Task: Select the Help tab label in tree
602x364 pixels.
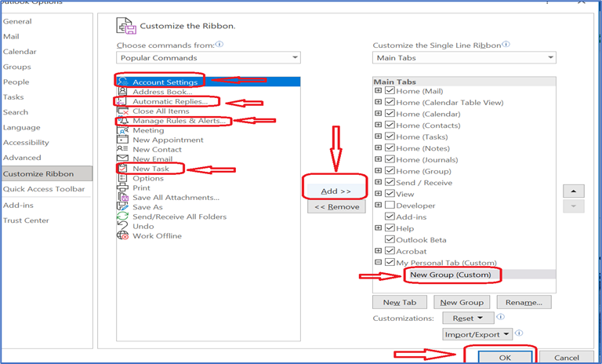Action: (x=405, y=228)
